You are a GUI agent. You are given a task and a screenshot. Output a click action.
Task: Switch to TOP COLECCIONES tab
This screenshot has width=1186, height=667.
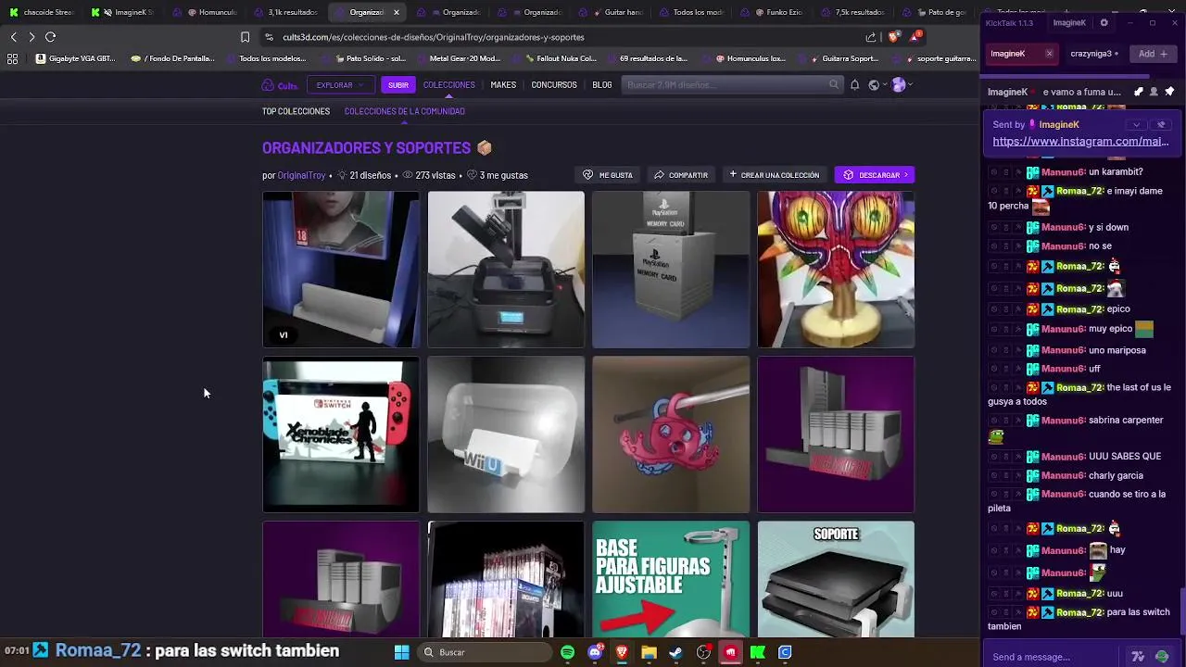pos(296,111)
